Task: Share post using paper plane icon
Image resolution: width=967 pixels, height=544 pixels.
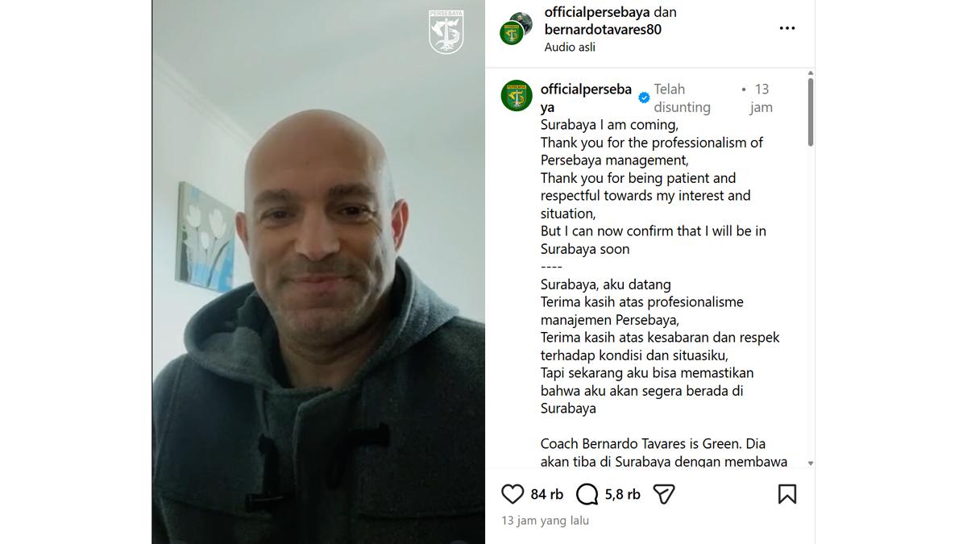Action: point(664,494)
